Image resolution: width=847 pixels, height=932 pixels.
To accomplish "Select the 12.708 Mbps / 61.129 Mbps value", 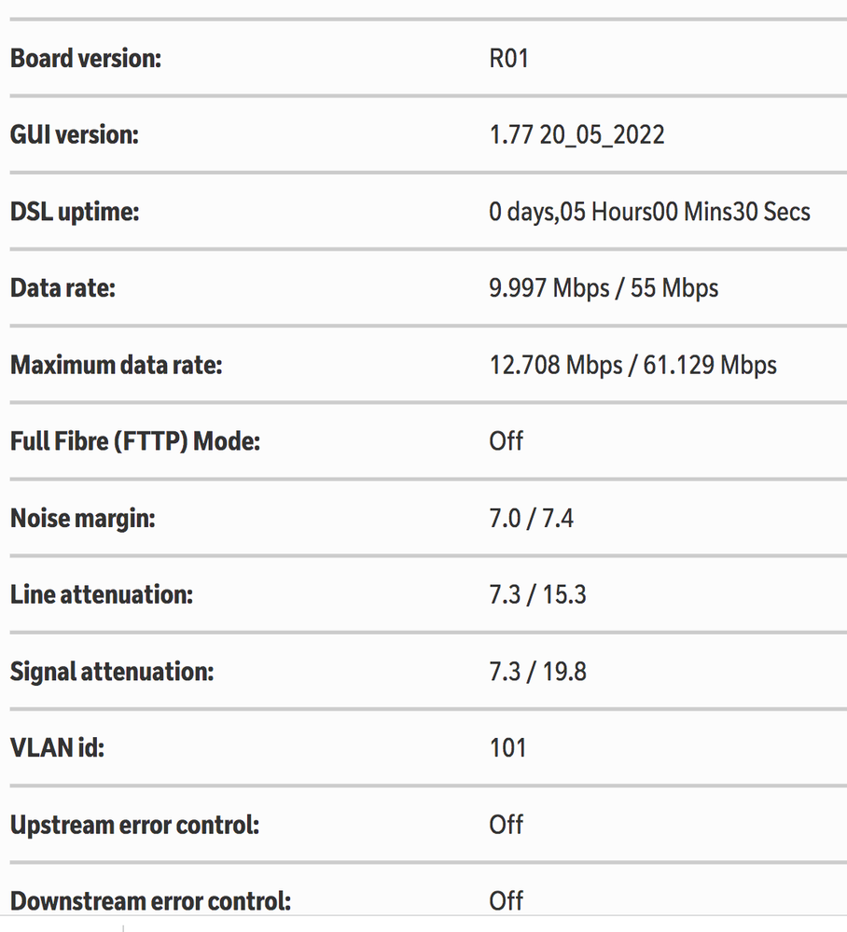I will (x=632, y=364).
